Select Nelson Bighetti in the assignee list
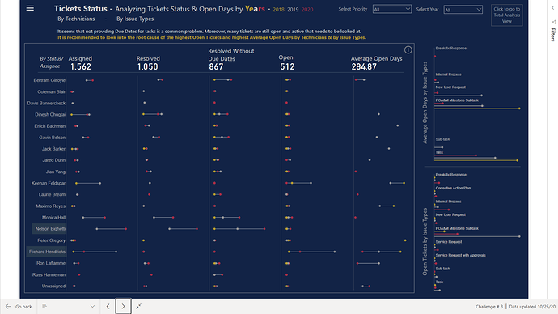The height and width of the screenshot is (314, 558). tap(49, 228)
